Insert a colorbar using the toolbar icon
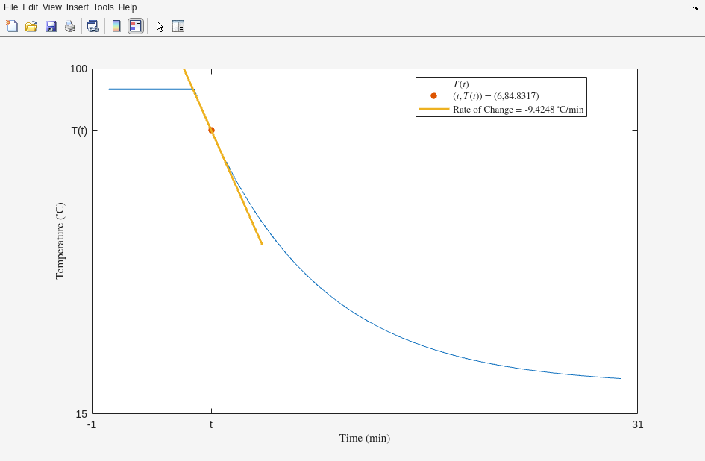705x461 pixels. 116,26
